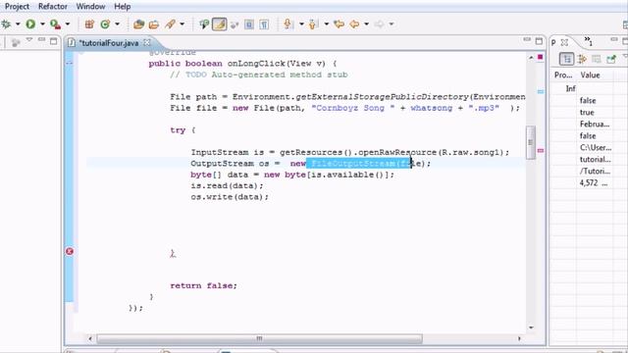
Task: Navigate back with yellow left arrow
Action: [x=354, y=25]
